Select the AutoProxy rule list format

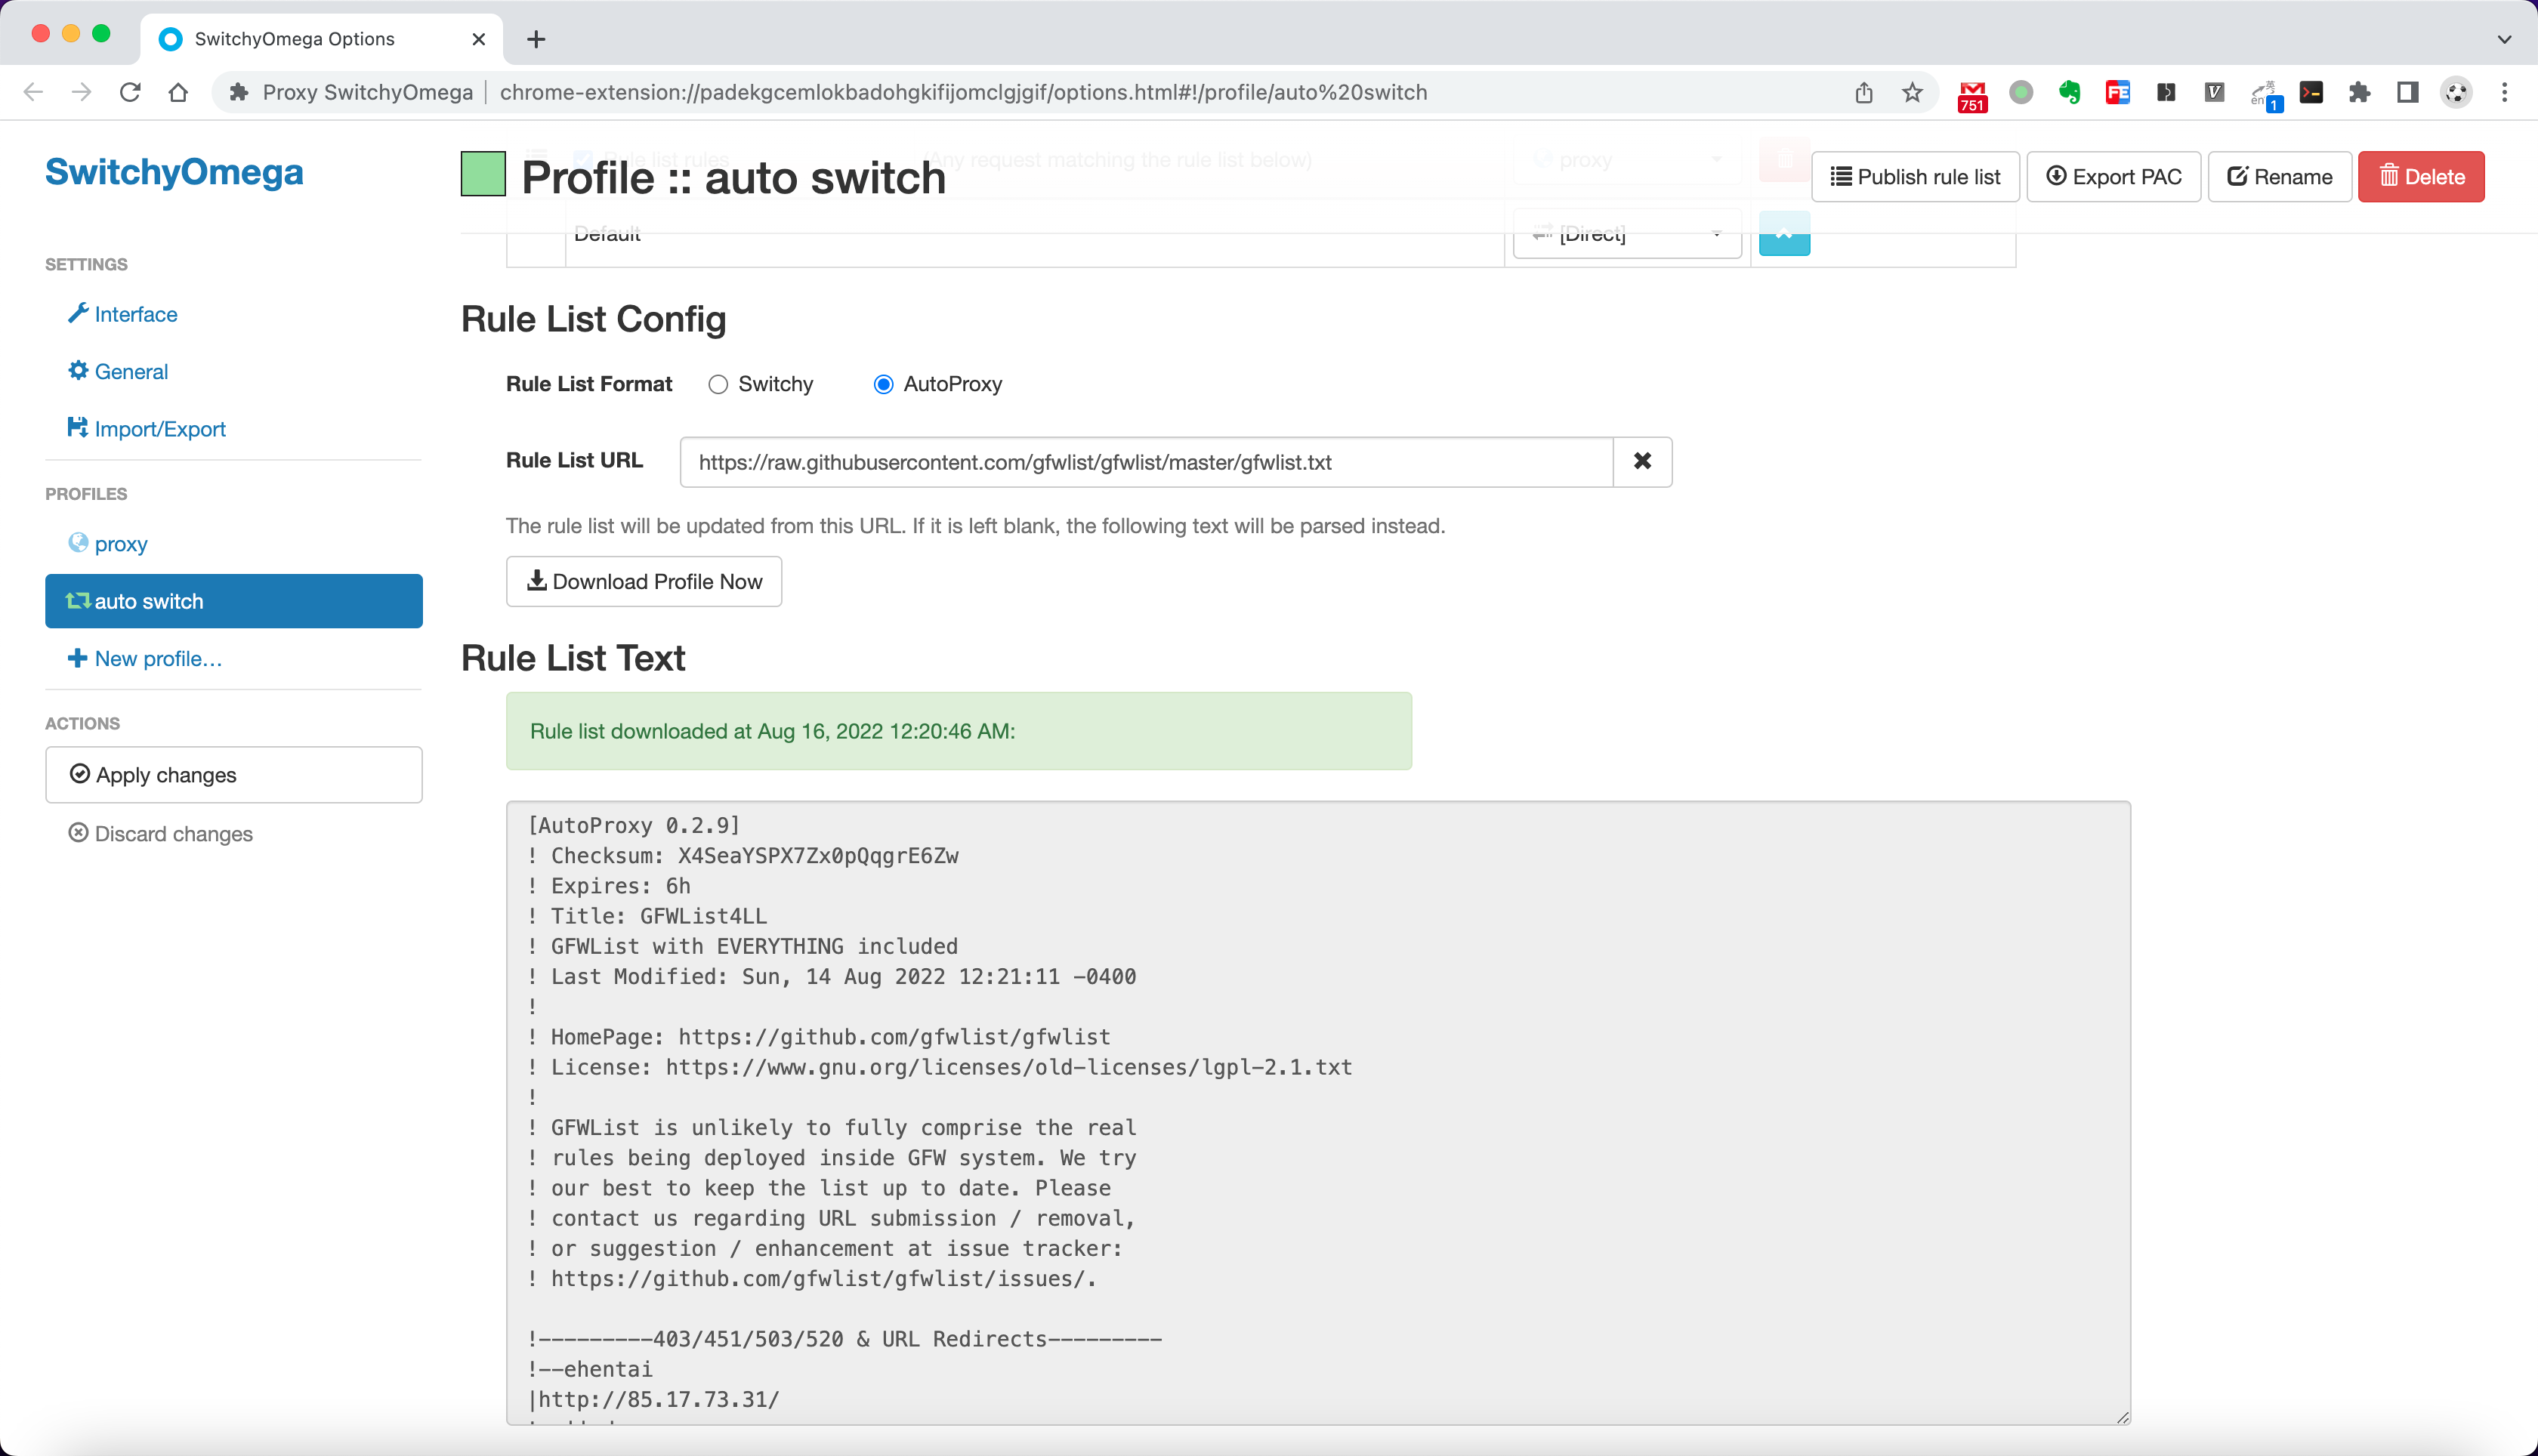tap(883, 384)
